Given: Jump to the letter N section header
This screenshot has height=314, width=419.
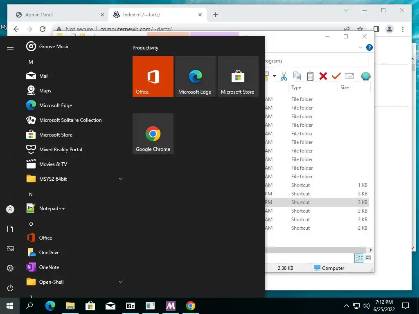Looking at the screenshot, I should point(31,195).
